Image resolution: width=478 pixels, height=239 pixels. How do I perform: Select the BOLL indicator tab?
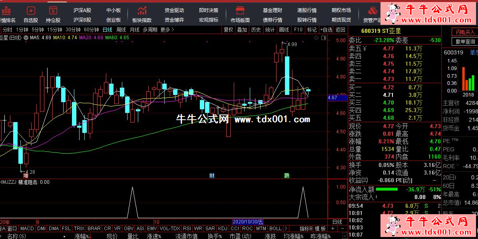coord(276,228)
